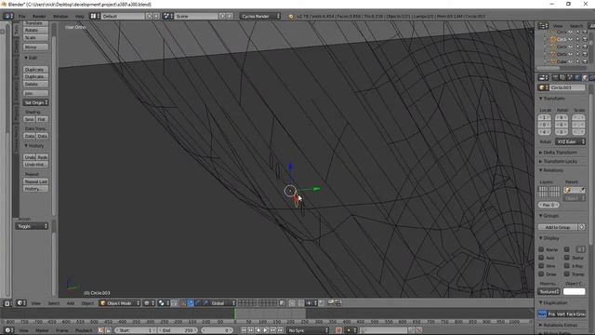The width and height of the screenshot is (595, 335).
Task: Collapse the Edit panel
Action: 31,58
